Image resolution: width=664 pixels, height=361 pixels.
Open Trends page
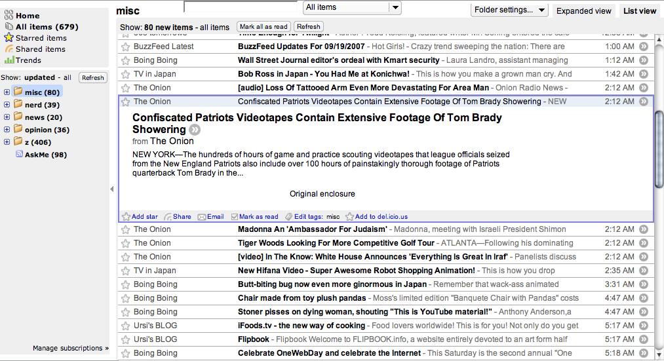(28, 60)
